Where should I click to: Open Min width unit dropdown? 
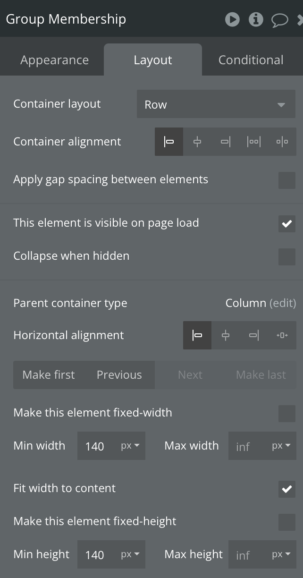(x=130, y=446)
